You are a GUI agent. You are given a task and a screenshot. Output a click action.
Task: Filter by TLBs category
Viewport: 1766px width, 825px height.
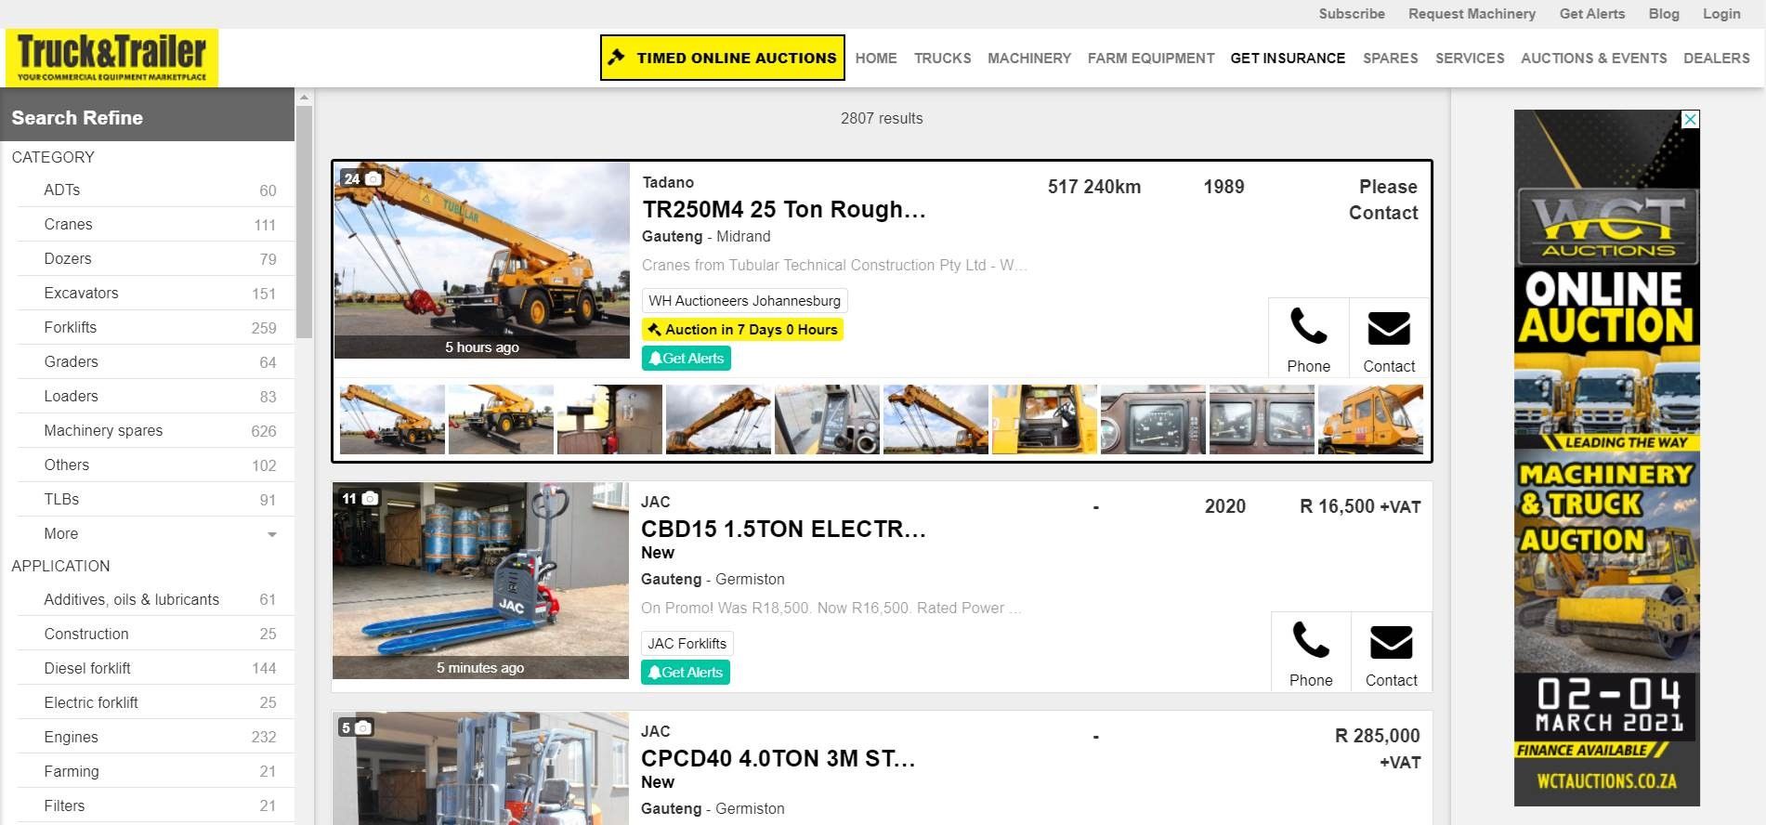click(155, 499)
